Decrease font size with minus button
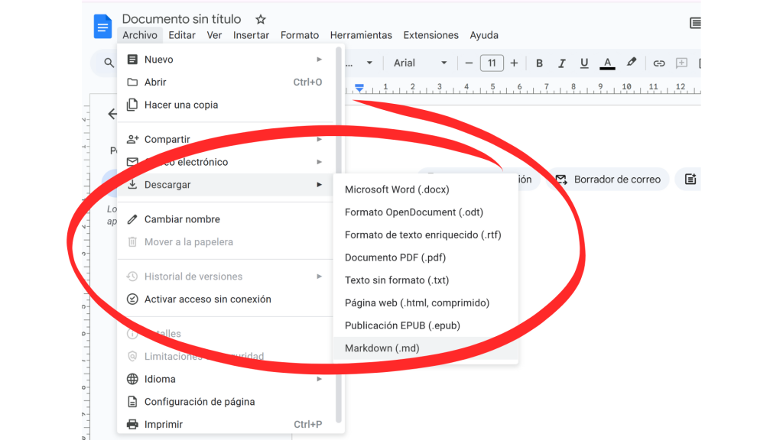The image size is (783, 440). 469,63
